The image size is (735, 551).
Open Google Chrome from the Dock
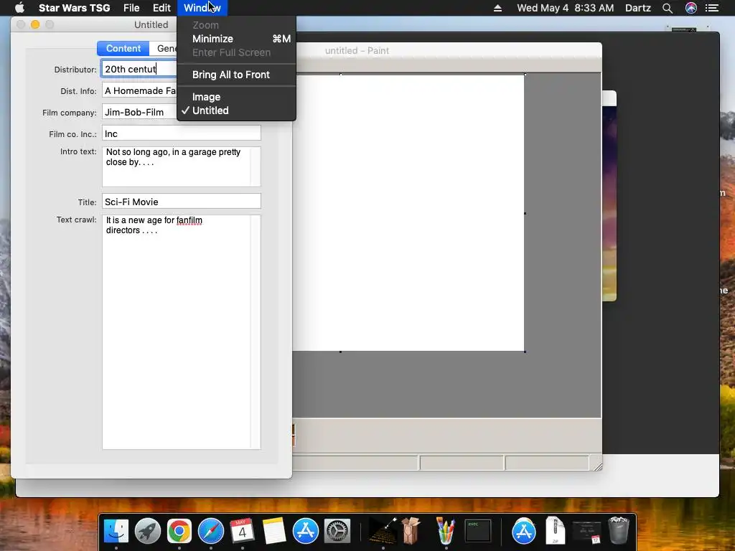coord(179,531)
